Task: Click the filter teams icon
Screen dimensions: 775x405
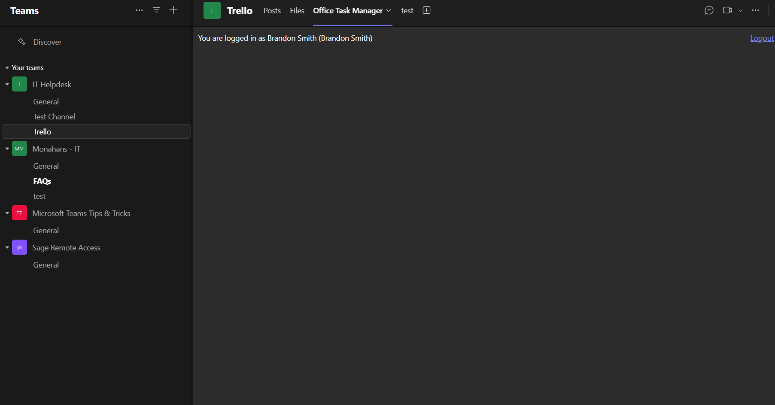Action: (156, 10)
